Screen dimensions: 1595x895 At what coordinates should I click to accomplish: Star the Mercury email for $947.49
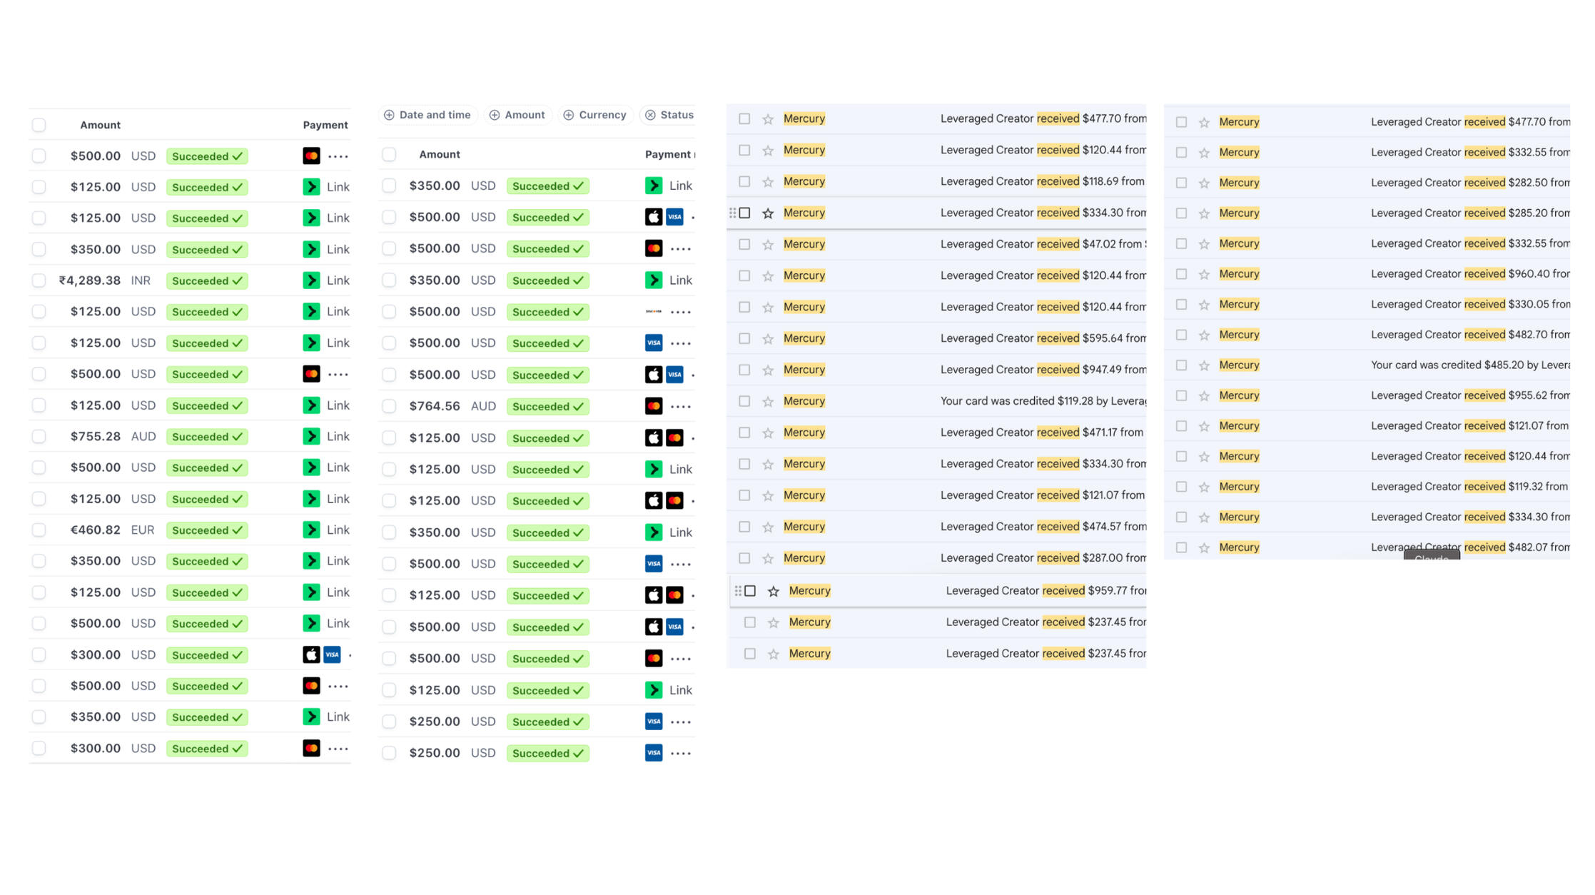click(768, 370)
